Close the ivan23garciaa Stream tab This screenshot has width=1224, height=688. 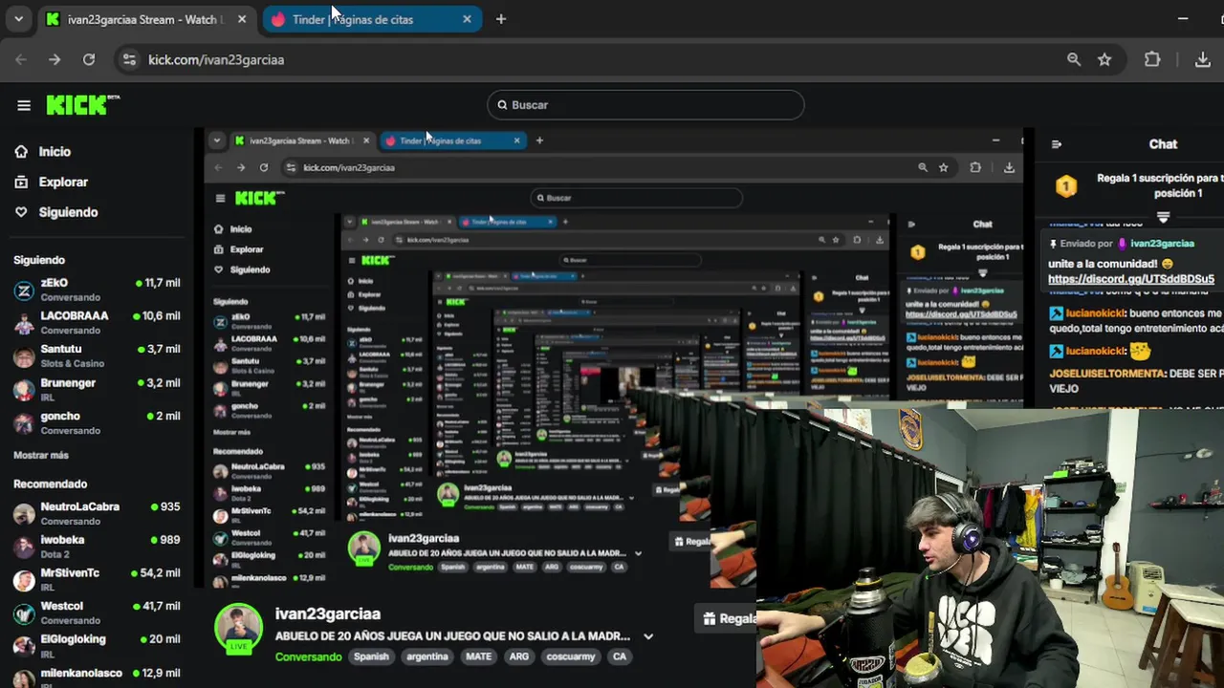point(242,19)
